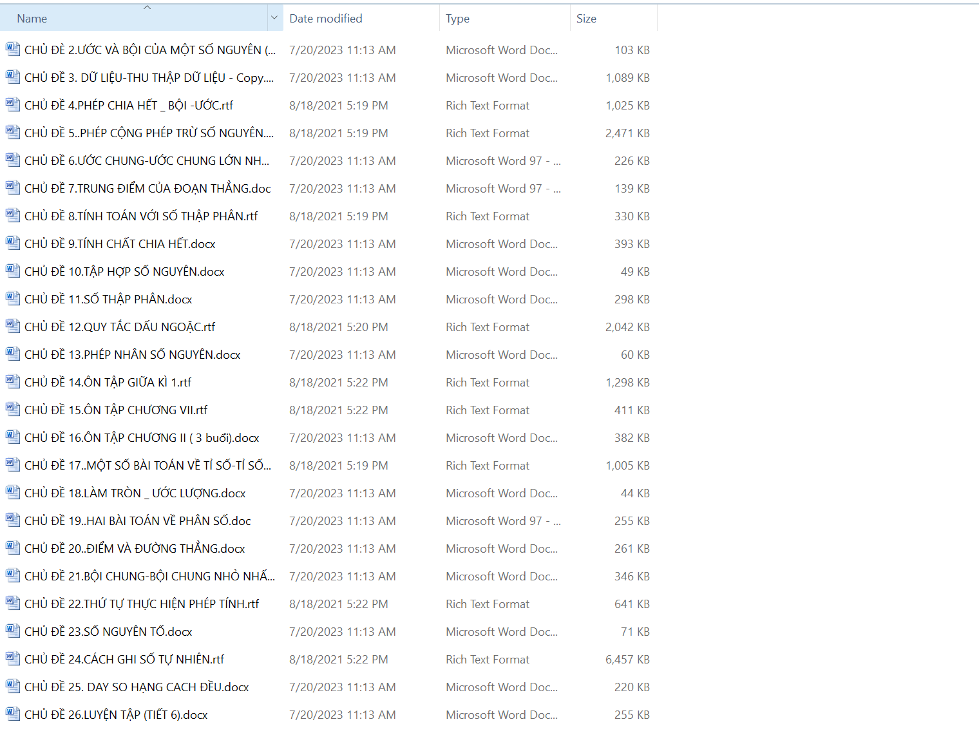The height and width of the screenshot is (744, 979).
Task: Click the 1,298 KB size value
Action: [x=627, y=382]
